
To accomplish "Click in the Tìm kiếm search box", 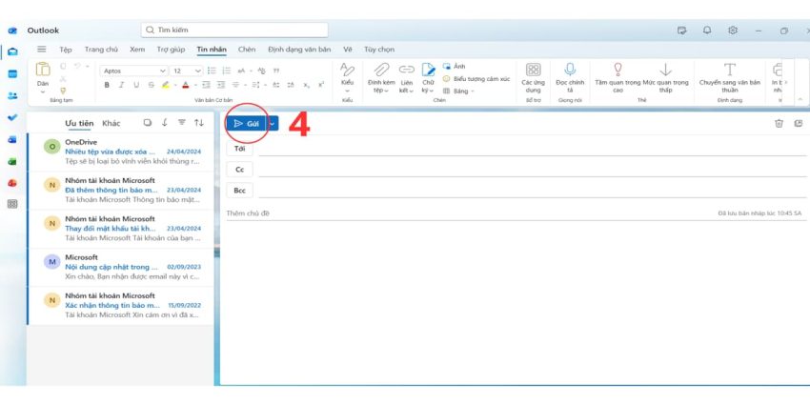I will [x=234, y=30].
